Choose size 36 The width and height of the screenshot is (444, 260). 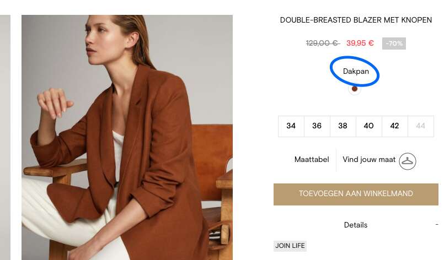[317, 126]
